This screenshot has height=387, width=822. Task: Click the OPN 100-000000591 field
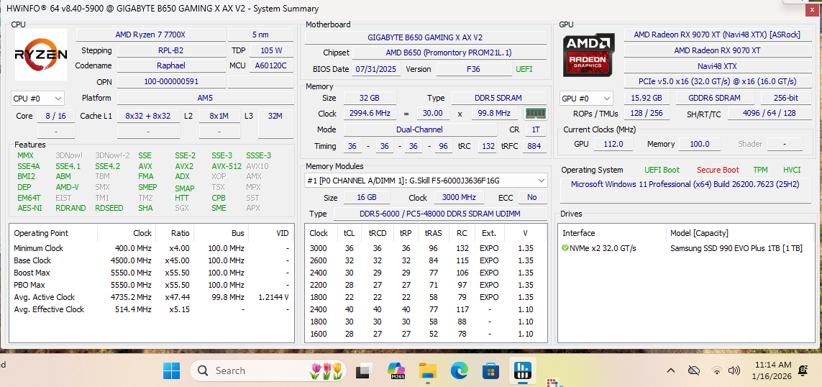pos(170,81)
